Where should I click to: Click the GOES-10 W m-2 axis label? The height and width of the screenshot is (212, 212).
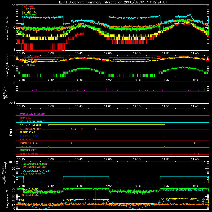[x=5, y=92]
